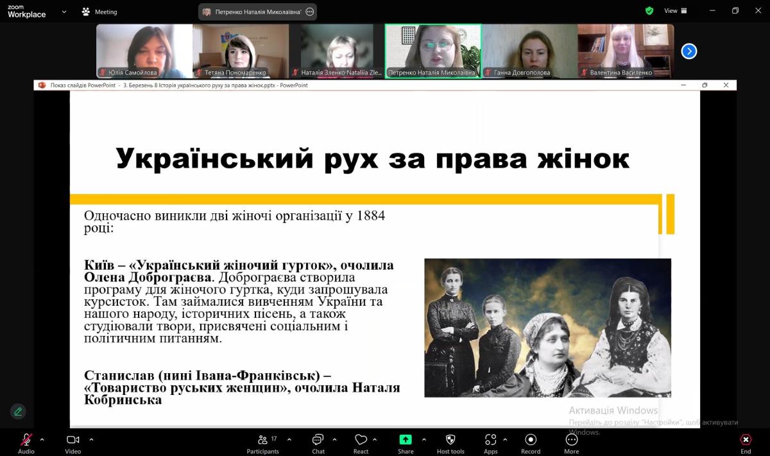Switch to the Meeting tab
This screenshot has height=456, width=770.
coord(99,12)
